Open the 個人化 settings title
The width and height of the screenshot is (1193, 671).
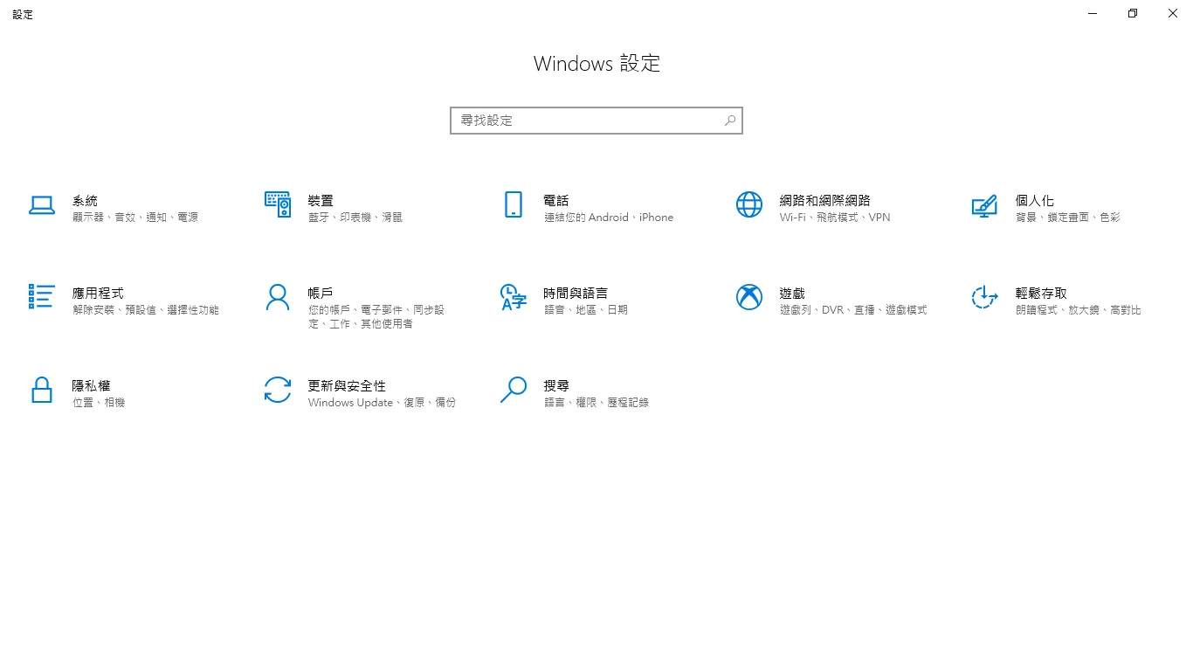1035,201
